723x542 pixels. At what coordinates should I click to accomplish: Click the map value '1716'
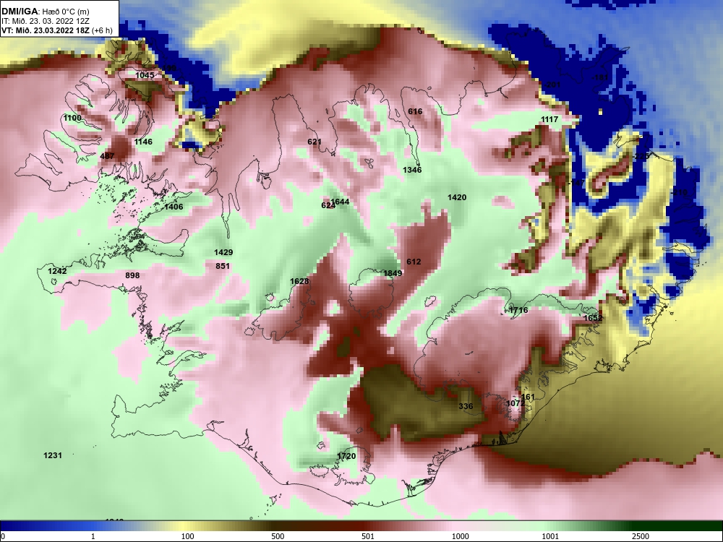pyautogui.click(x=518, y=310)
